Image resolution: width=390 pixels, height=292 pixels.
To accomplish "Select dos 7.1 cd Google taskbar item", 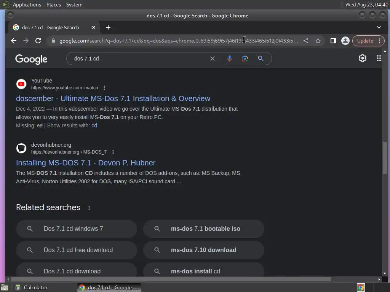I will tap(109, 287).
